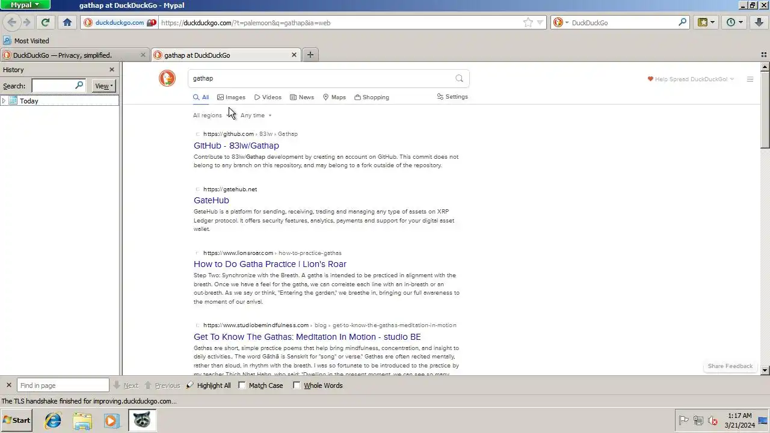
Task: Select the Images results tab
Action: click(x=231, y=97)
